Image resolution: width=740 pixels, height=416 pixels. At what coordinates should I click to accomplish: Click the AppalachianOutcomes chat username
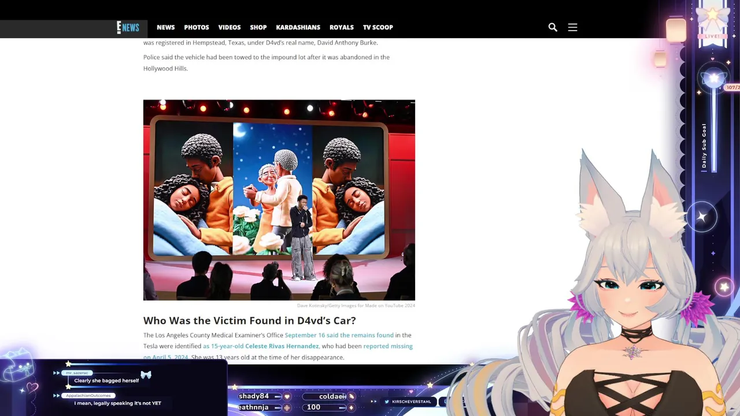point(88,396)
